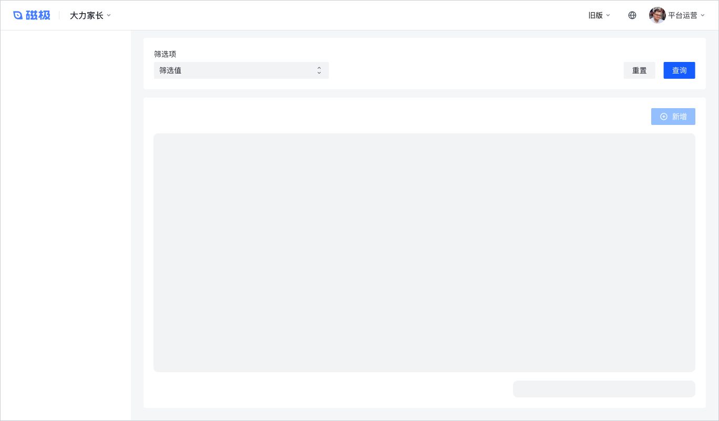Open the 旧版 version dropdown
Viewport: 719px width, 421px height.
coord(599,15)
